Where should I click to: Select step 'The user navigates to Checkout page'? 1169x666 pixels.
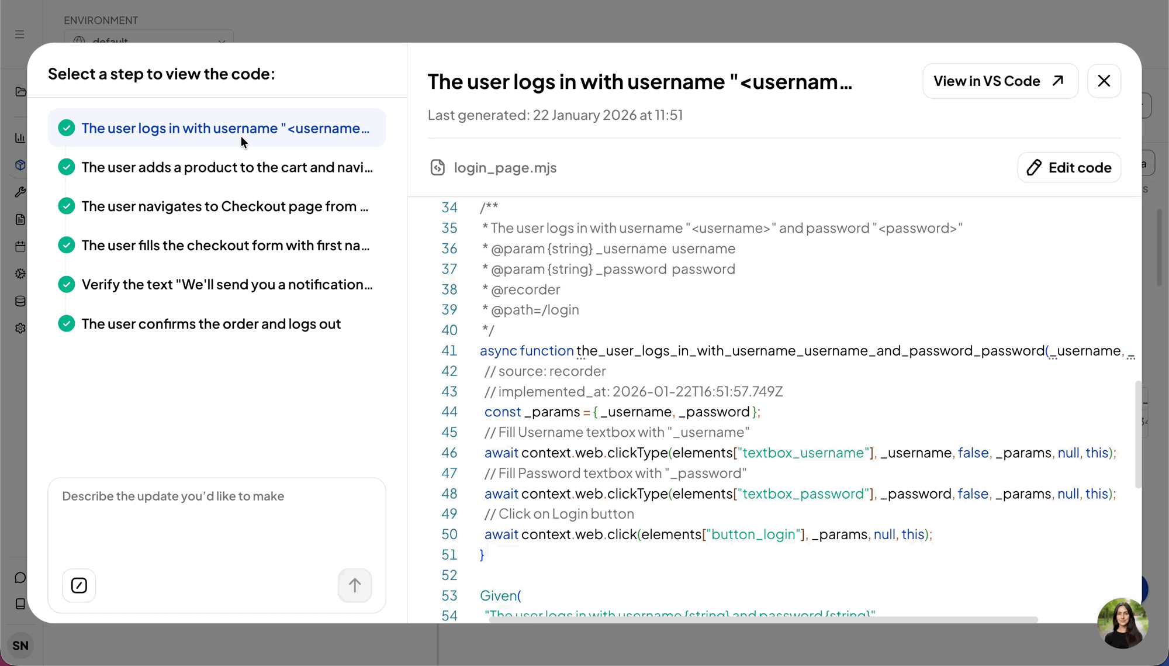[x=225, y=206]
